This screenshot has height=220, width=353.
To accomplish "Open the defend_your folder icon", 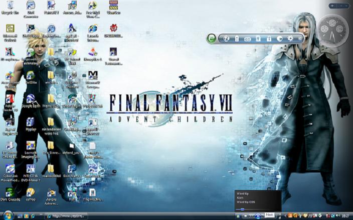I will 72,148.
